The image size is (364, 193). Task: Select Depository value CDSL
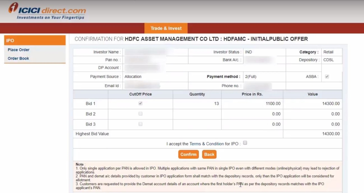tap(328, 60)
